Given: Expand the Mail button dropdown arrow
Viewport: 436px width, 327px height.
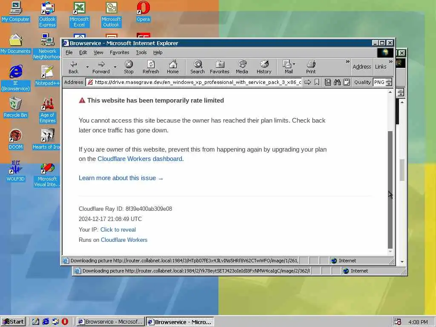Looking at the screenshot, I should [x=294, y=64].
